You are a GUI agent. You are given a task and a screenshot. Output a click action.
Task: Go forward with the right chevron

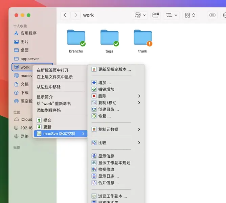tap(76, 15)
